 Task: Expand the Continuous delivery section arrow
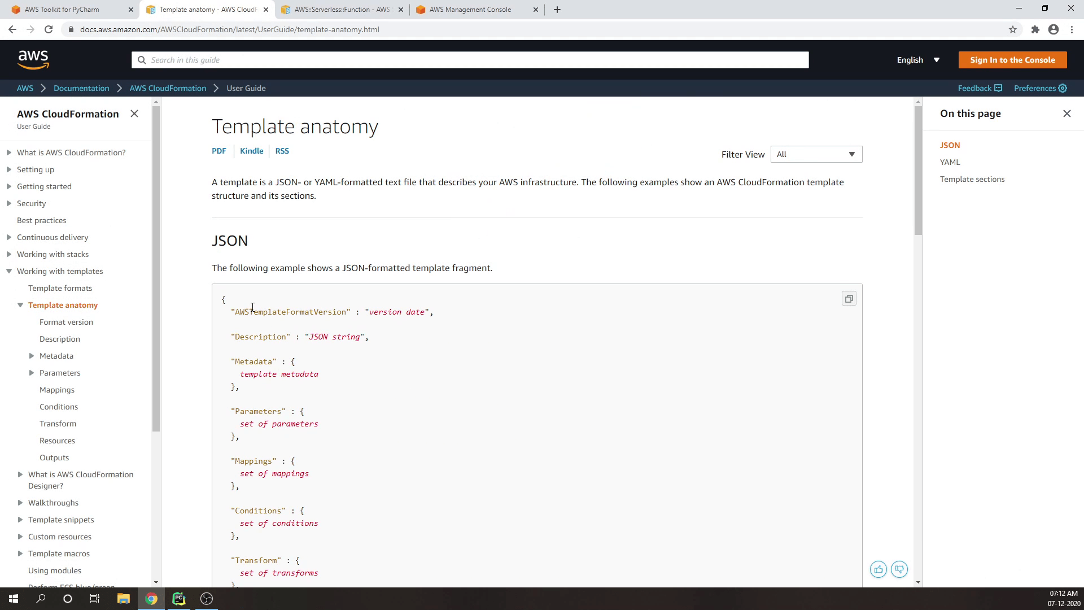coord(9,237)
